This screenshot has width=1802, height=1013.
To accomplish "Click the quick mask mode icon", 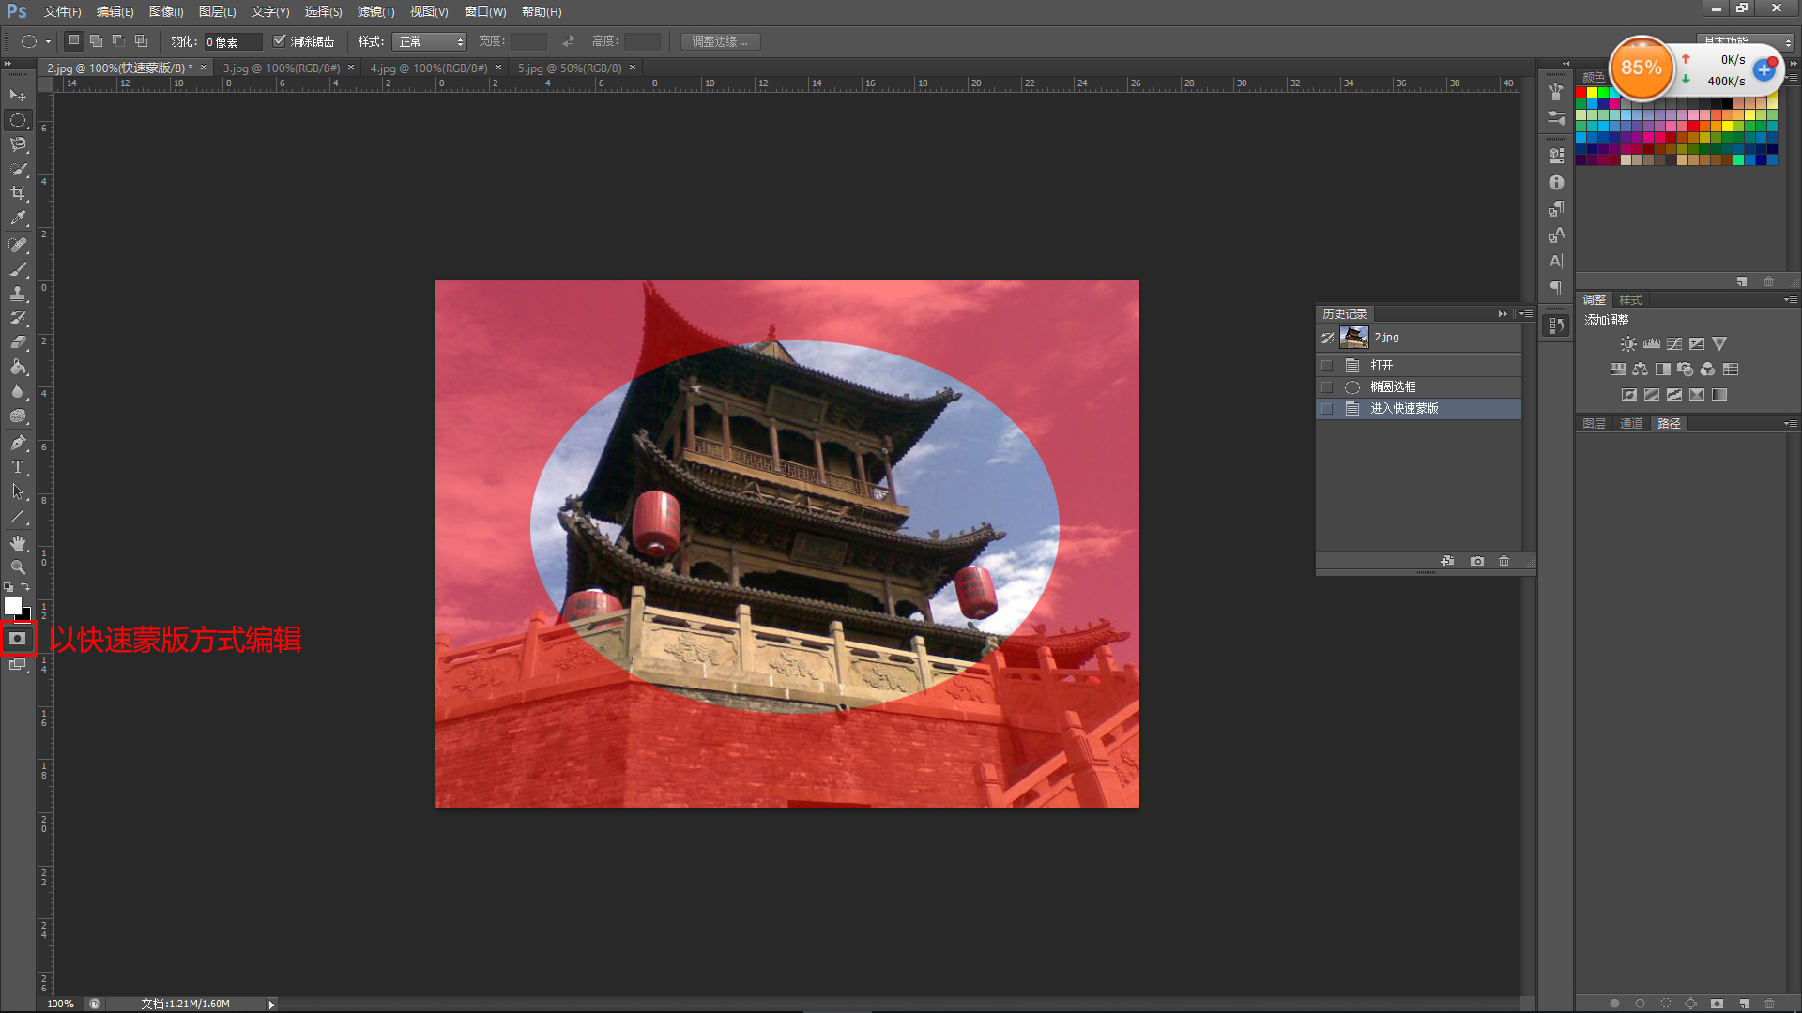I will point(18,639).
